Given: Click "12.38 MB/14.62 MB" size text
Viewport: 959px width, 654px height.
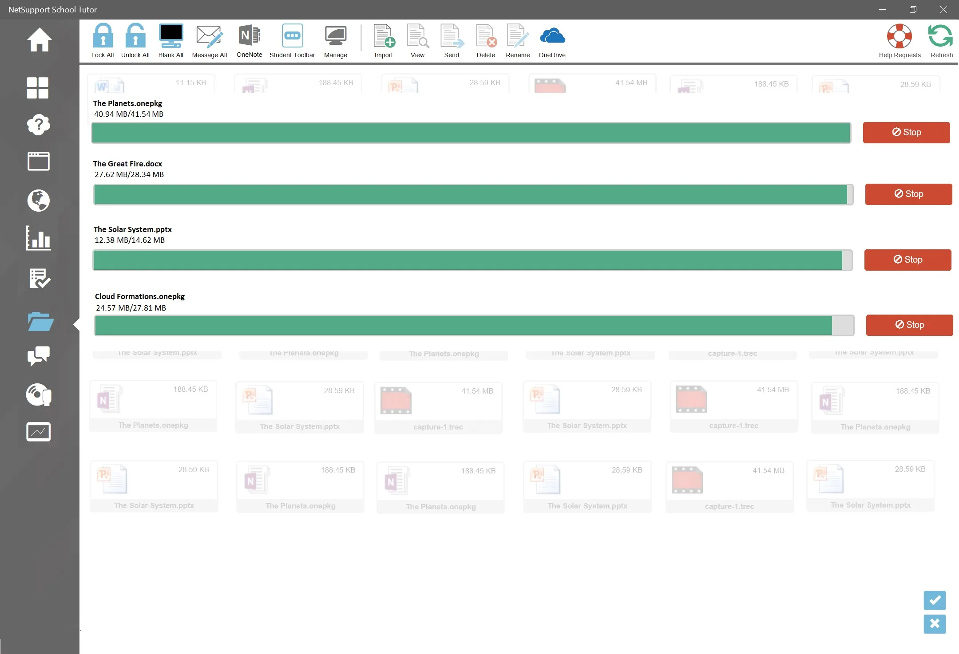Looking at the screenshot, I should pos(130,240).
